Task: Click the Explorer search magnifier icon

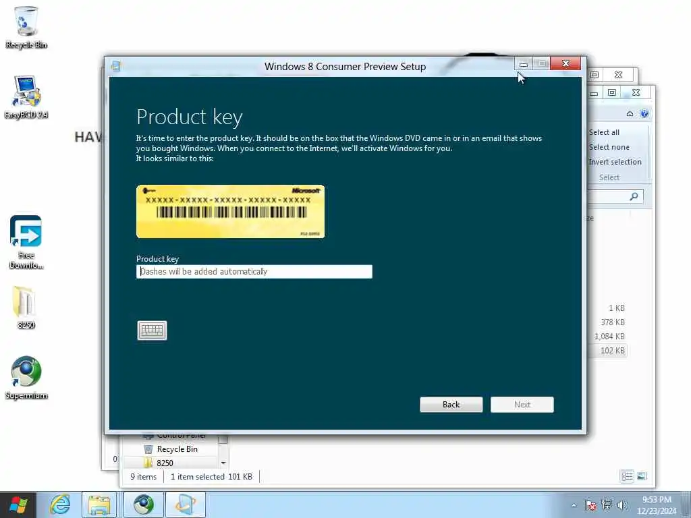Action: (x=634, y=196)
